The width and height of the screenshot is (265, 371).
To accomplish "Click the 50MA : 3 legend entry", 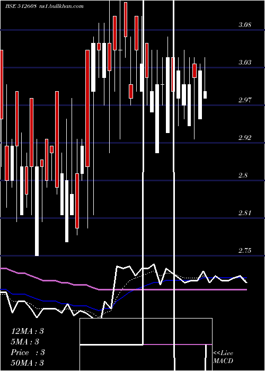I will 27,363.
